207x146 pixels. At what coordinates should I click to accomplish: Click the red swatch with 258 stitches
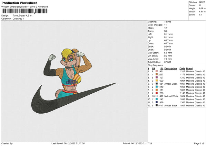(157, 93)
